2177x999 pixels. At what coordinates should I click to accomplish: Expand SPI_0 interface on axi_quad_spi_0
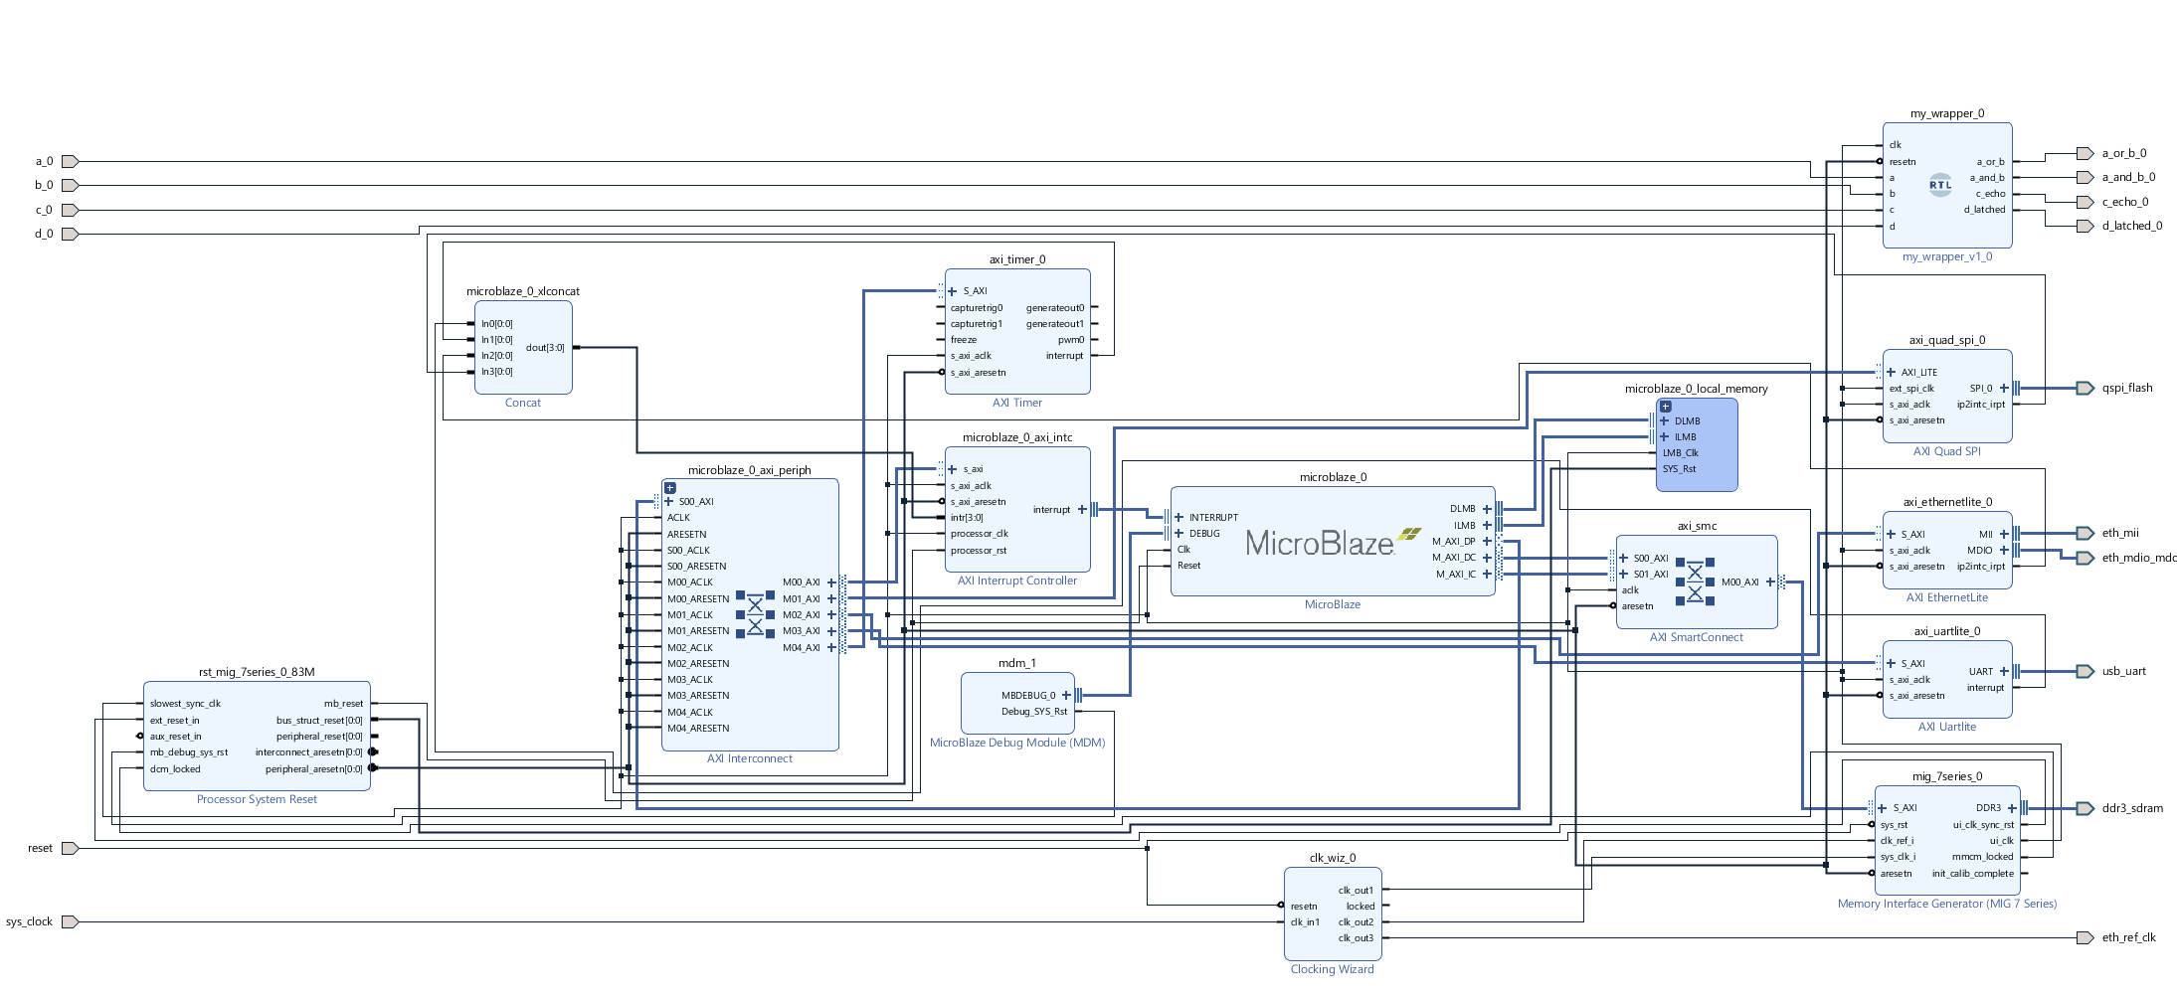point(2004,388)
